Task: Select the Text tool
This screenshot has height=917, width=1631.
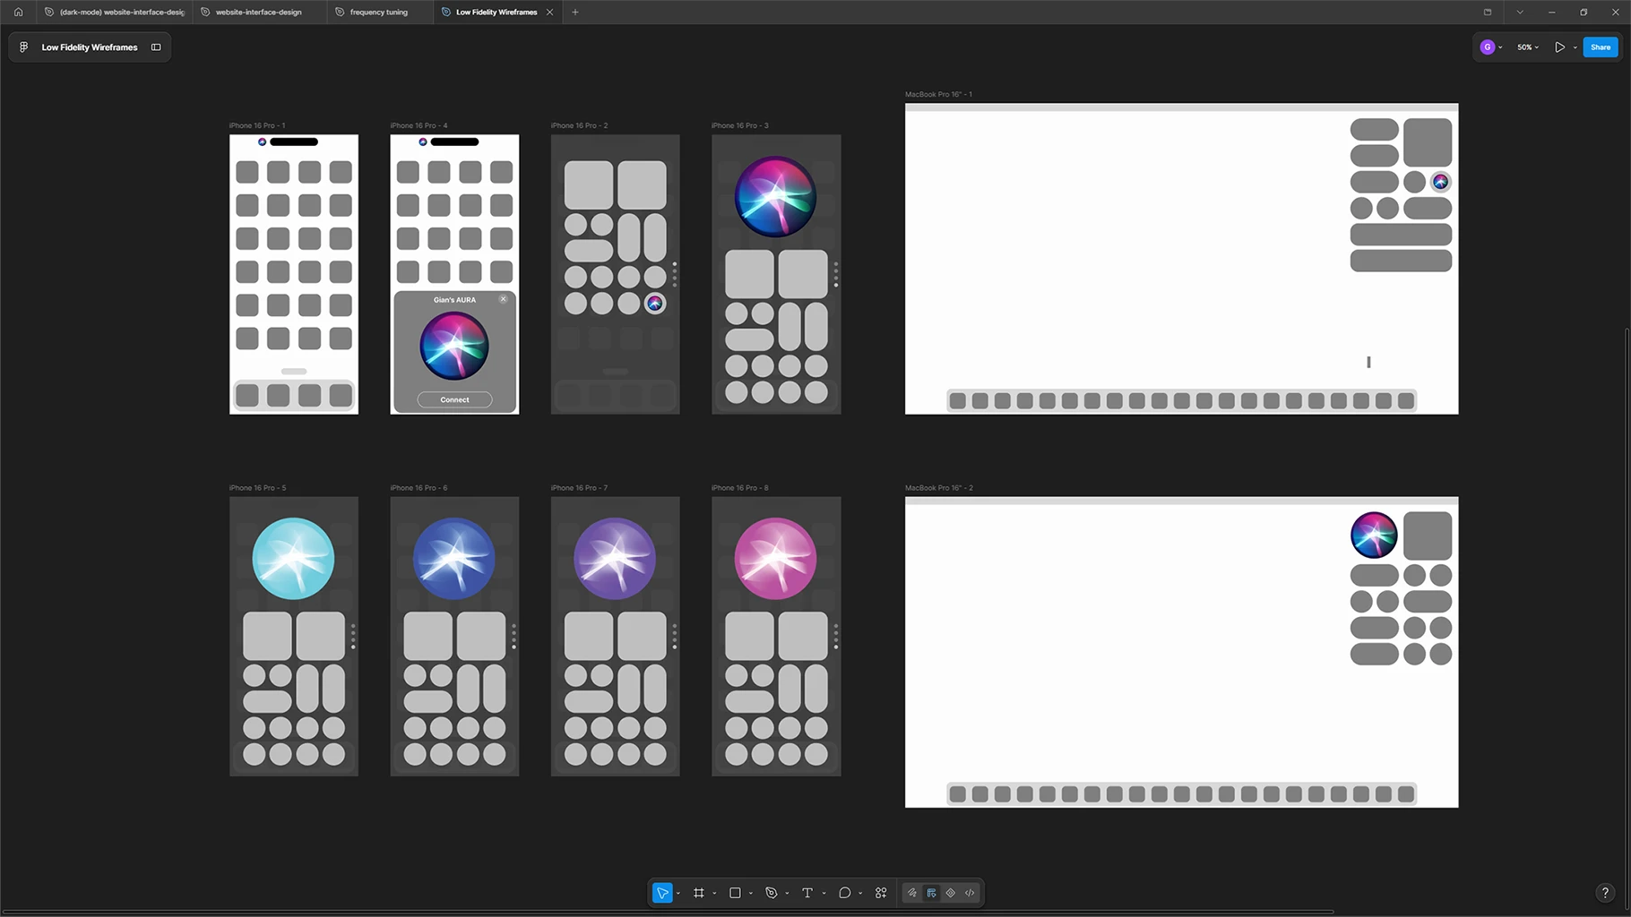Action: [x=807, y=893]
